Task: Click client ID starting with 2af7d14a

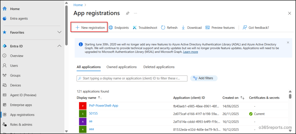Action: [x=197, y=122]
